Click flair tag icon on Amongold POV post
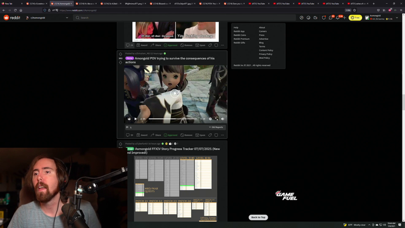The height and width of the screenshot is (228, 405). (x=210, y=135)
